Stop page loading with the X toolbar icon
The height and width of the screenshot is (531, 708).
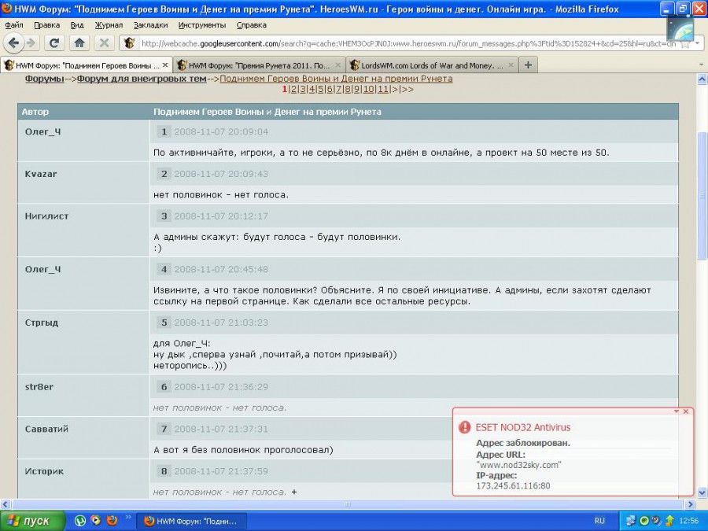105,43
